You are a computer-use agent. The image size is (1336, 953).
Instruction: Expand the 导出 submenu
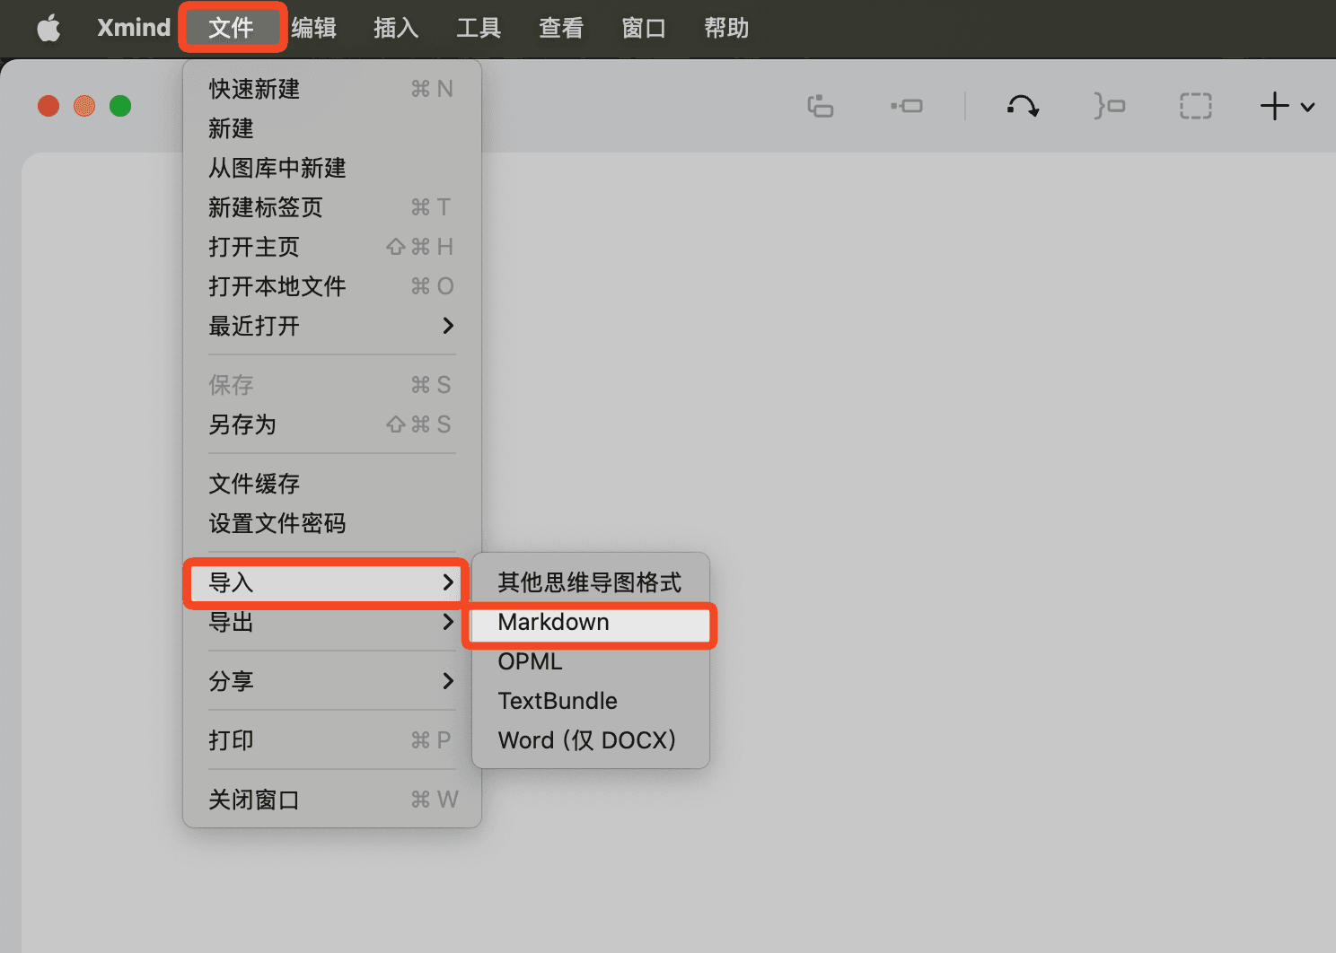[332, 622]
